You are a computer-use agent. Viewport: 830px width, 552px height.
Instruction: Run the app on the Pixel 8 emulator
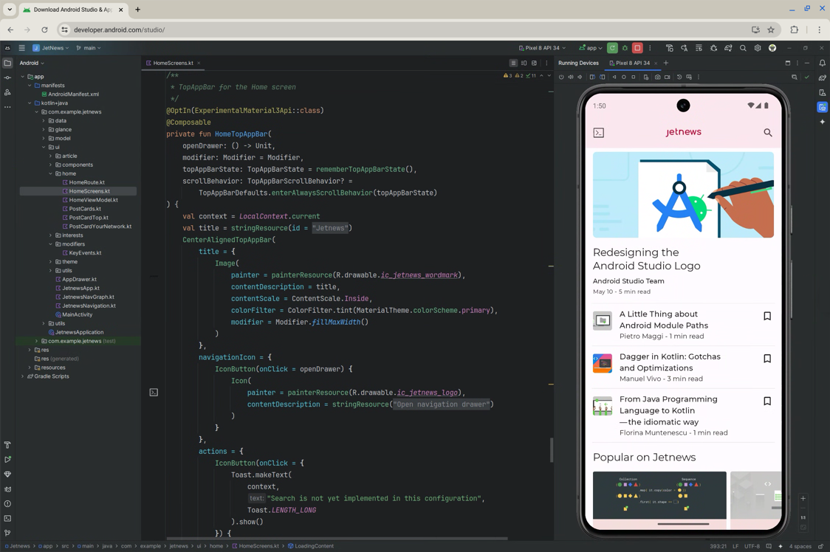611,47
